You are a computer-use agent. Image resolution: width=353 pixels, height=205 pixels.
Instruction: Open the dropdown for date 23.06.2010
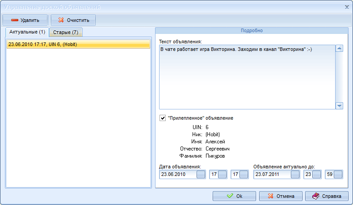pyautogui.click(x=201, y=174)
